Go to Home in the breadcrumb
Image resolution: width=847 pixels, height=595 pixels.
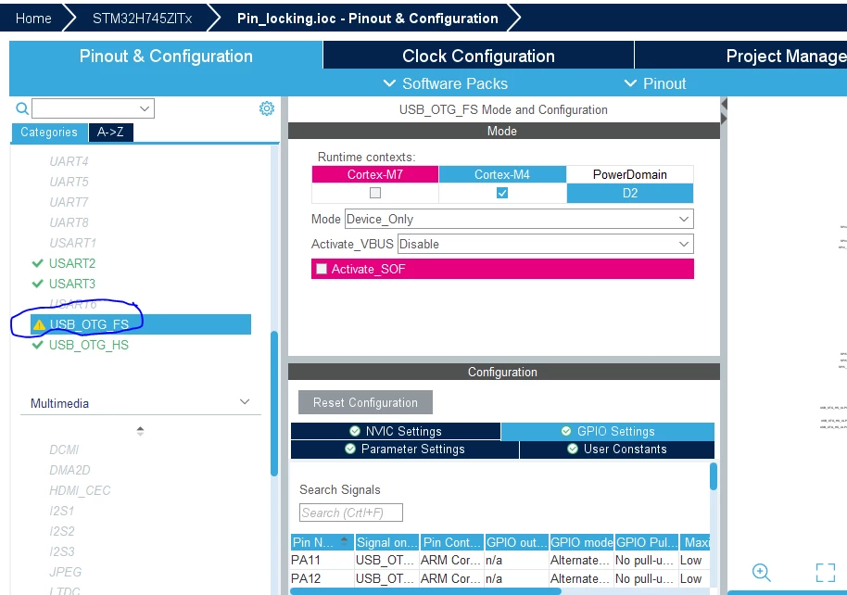point(33,19)
